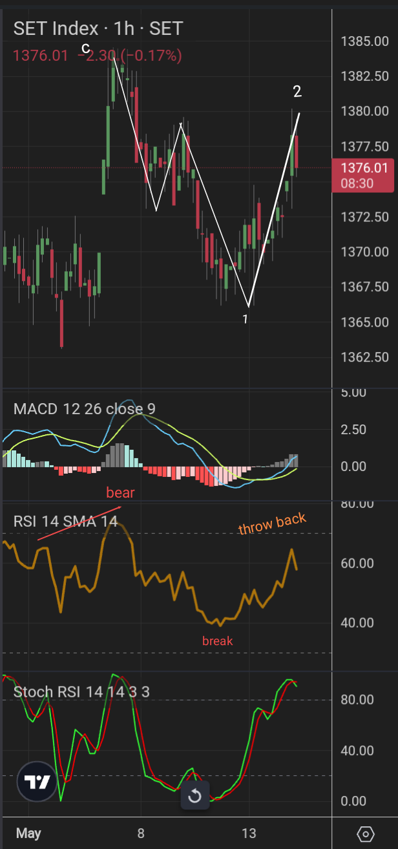This screenshot has width=398, height=849.
Task: Click the MACD scale value 5.00
Action: click(353, 393)
